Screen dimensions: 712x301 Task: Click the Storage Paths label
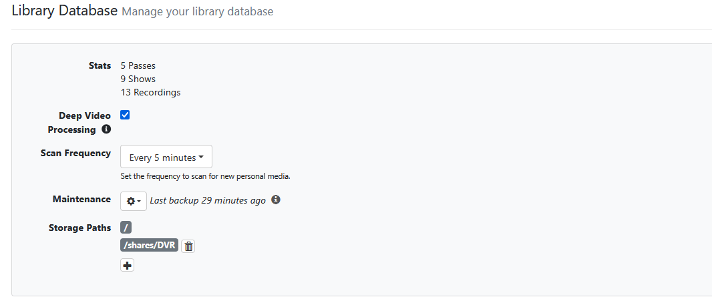click(79, 228)
